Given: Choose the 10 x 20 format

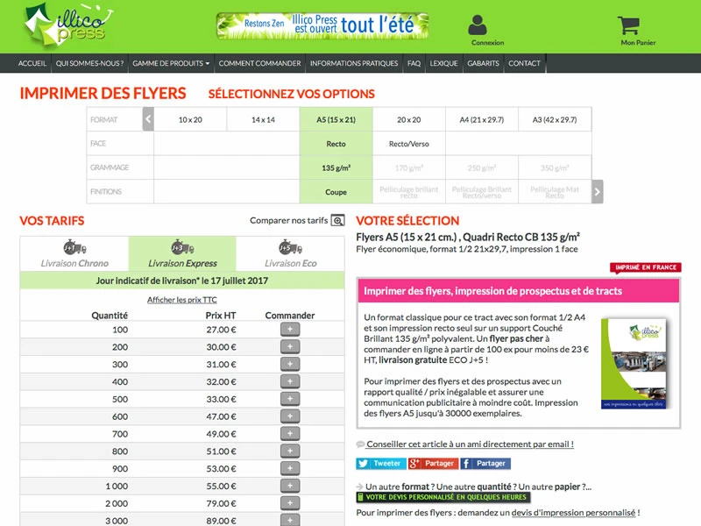Looking at the screenshot, I should click(x=190, y=119).
